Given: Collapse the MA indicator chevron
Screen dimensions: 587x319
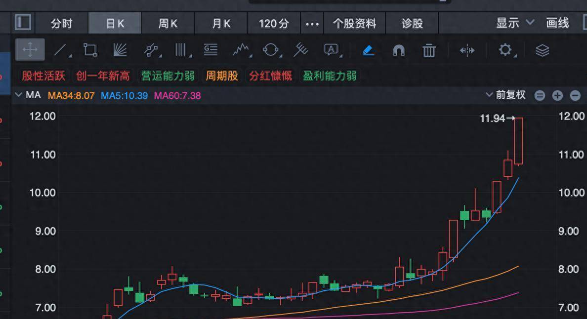Looking at the screenshot, I should click(x=18, y=95).
